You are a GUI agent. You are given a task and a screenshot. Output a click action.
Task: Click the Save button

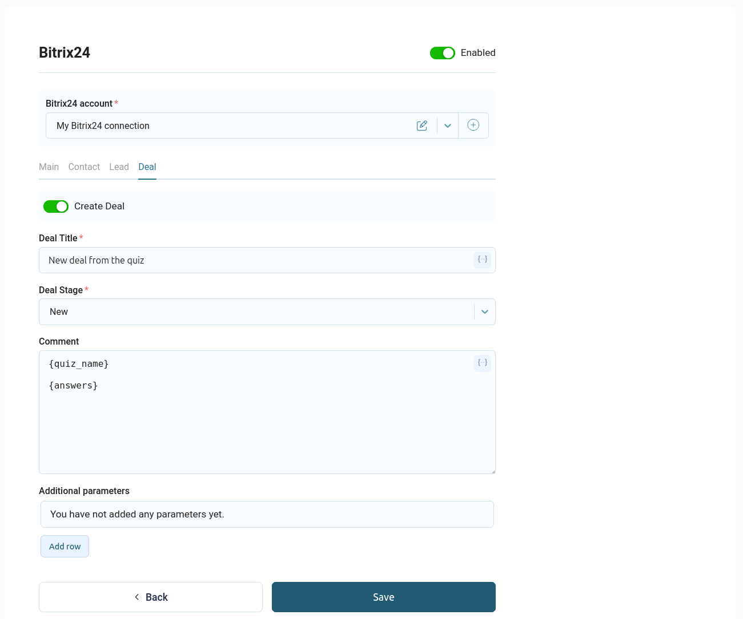383,597
